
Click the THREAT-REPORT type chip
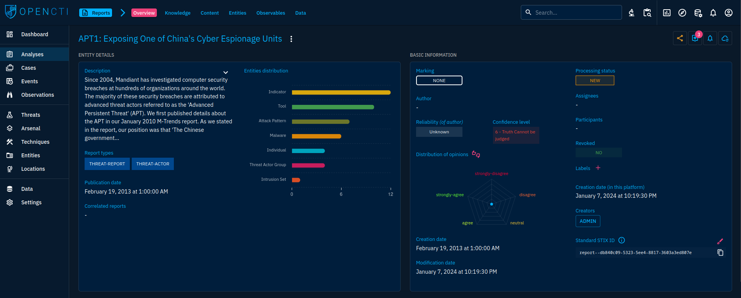coord(107,164)
